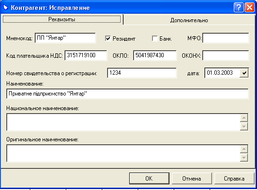Select the ОКПО input field
Viewport: 257px width, 190px height.
pos(155,55)
